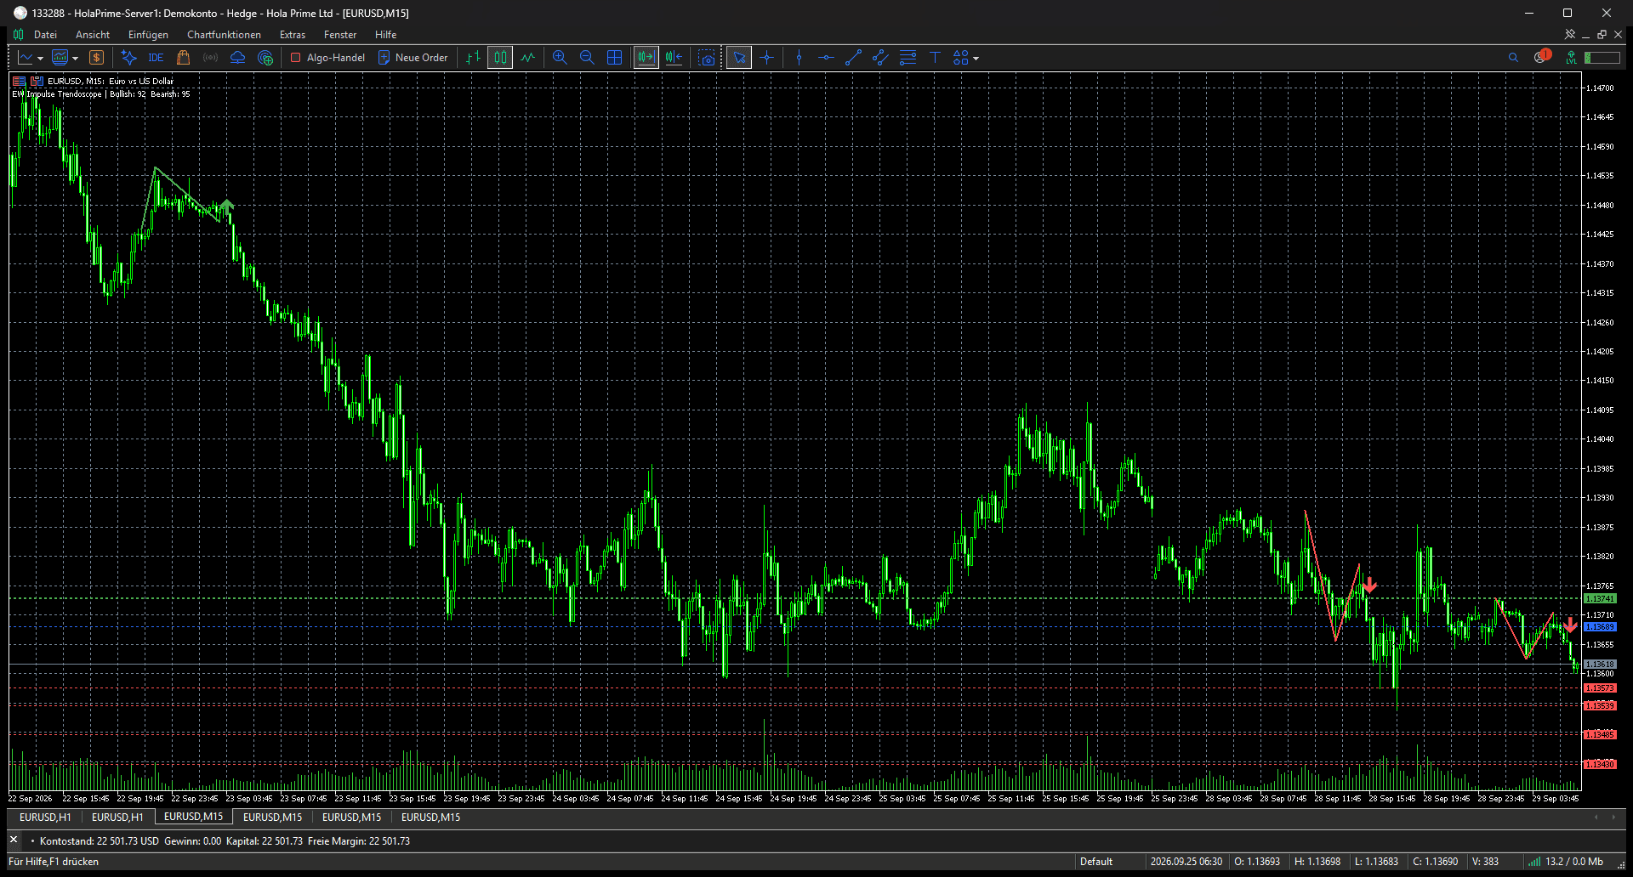
Task: Open the Datei menu
Action: coord(45,35)
